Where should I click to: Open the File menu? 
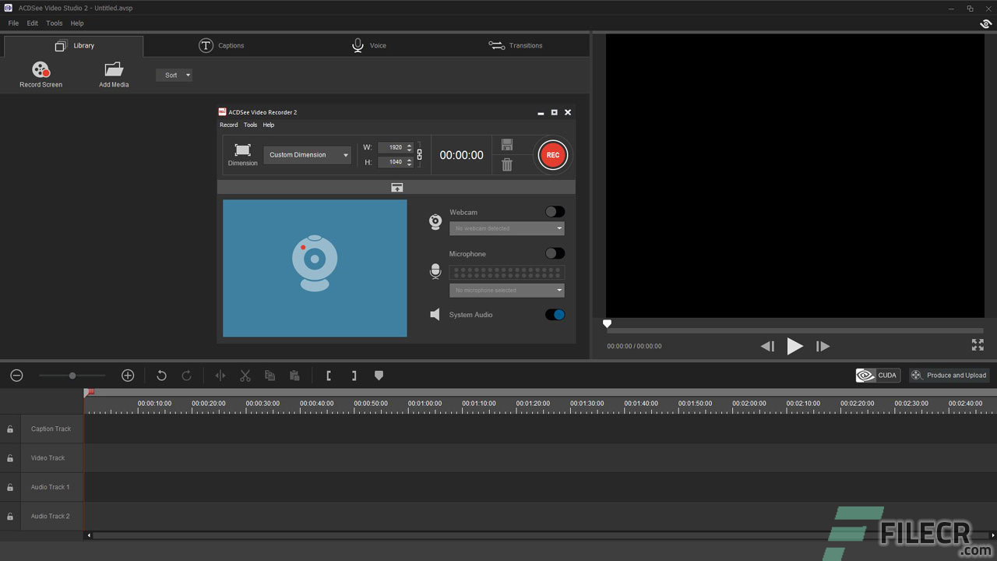(13, 23)
